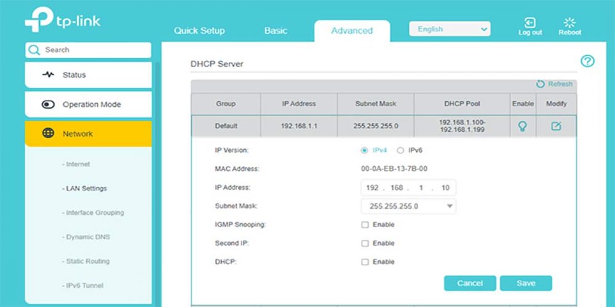
Task: Click the search magnifier icon
Action: pyautogui.click(x=34, y=50)
